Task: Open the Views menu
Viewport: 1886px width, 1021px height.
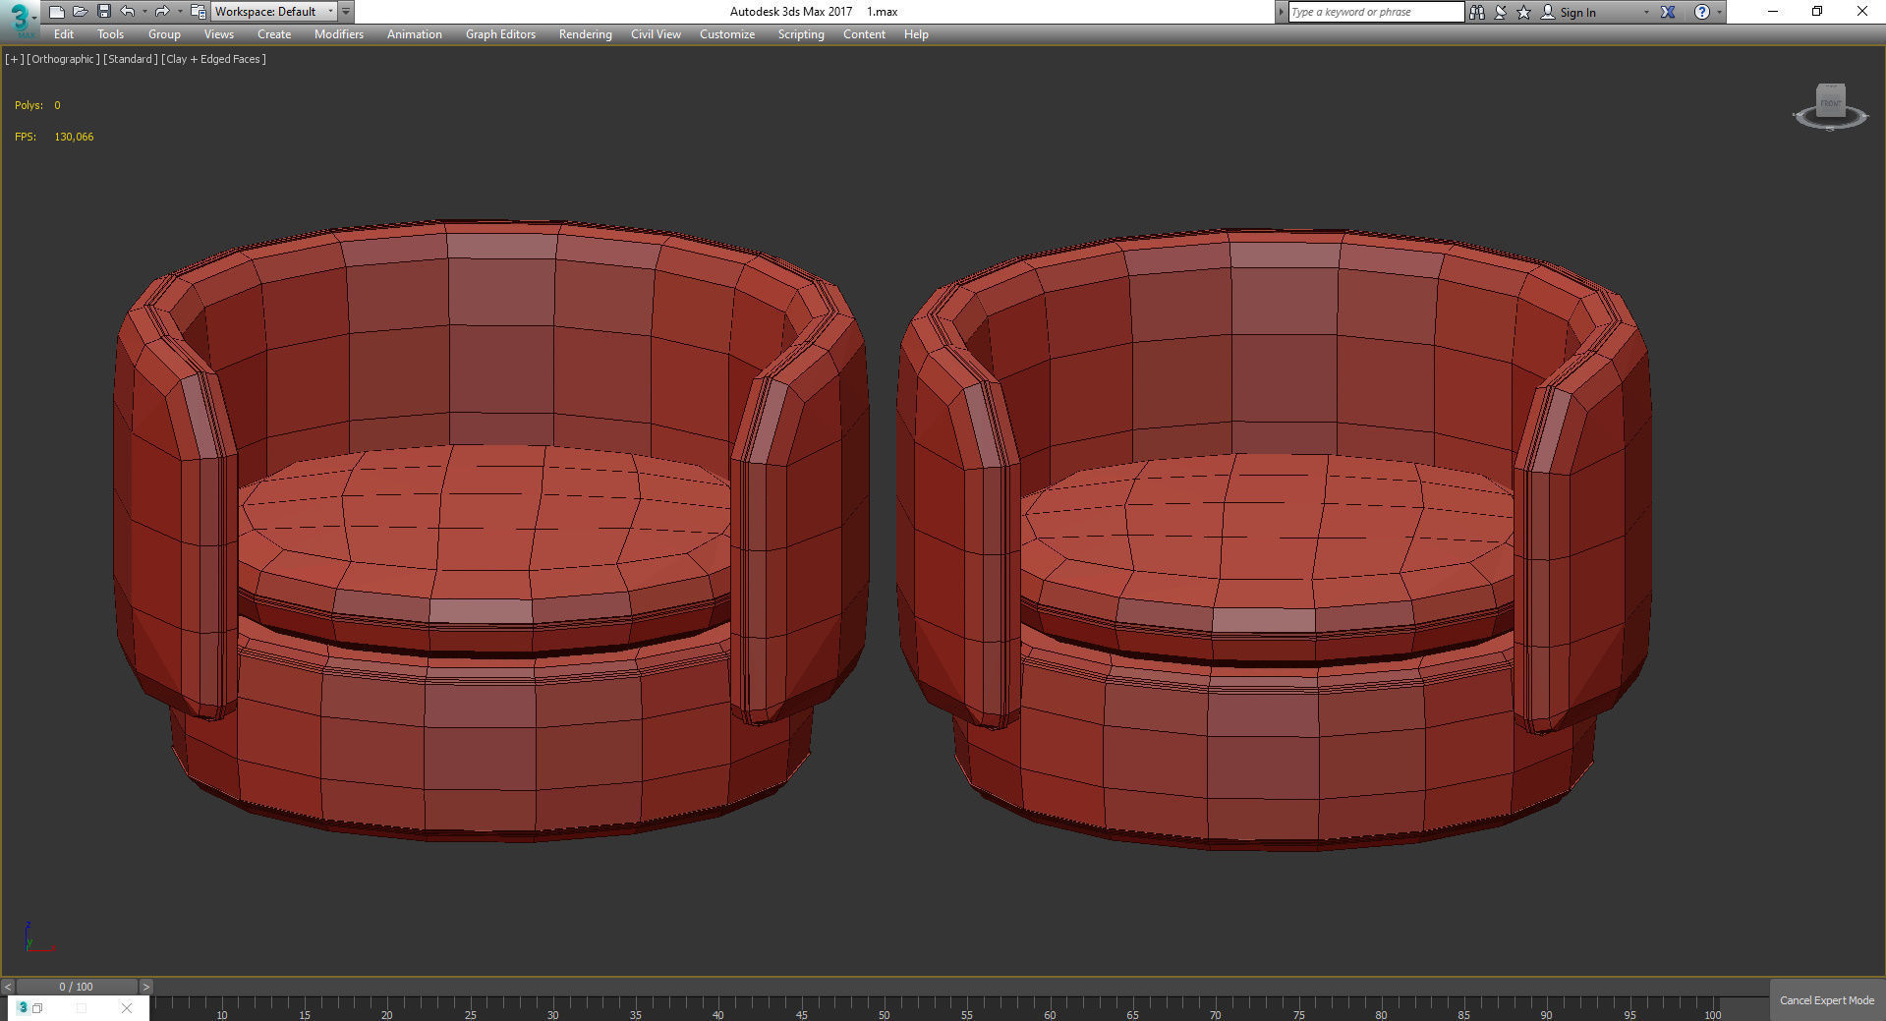Action: coord(218,34)
